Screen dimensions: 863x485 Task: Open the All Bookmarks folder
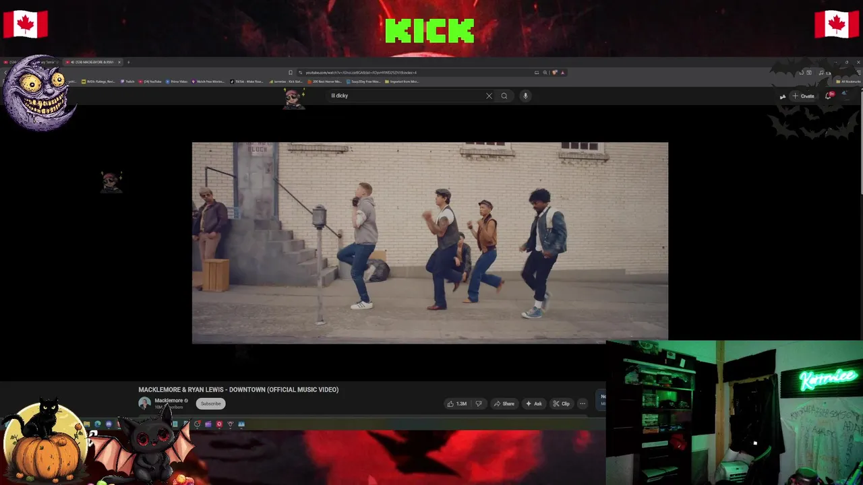848,82
